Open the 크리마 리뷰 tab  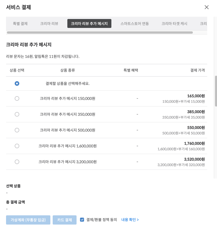(49, 24)
